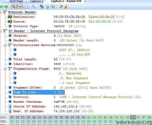Select the highlighted 03 hex byte
This screenshot has height=125, width=152.
pyautogui.click(x=133, y=117)
